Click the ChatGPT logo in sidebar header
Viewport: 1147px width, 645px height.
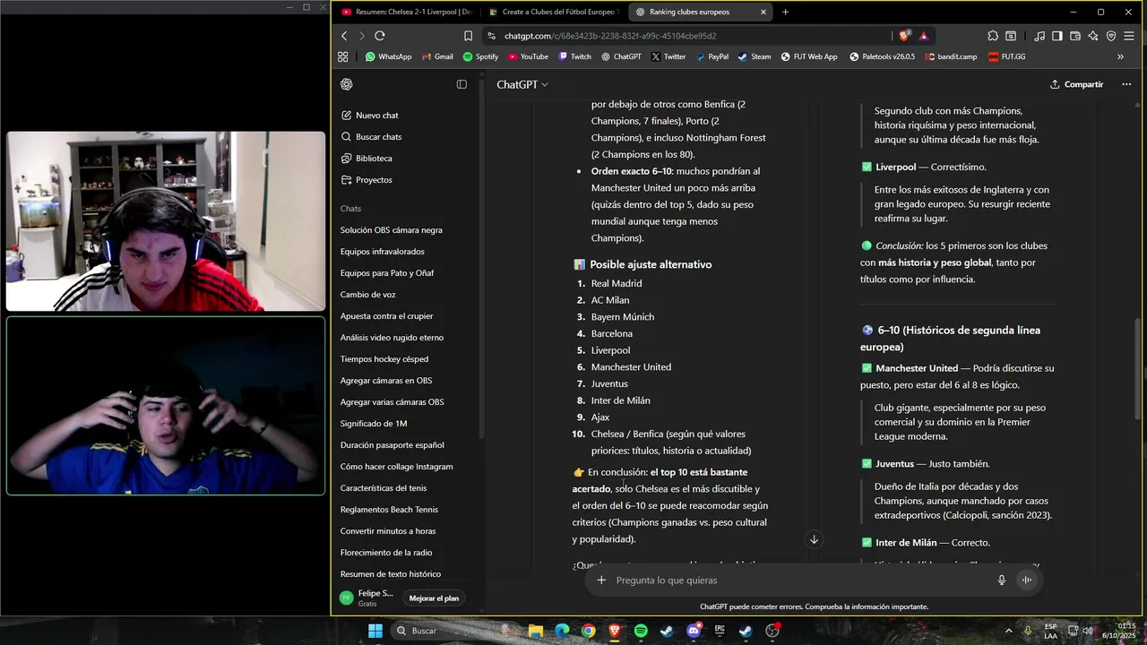[347, 84]
